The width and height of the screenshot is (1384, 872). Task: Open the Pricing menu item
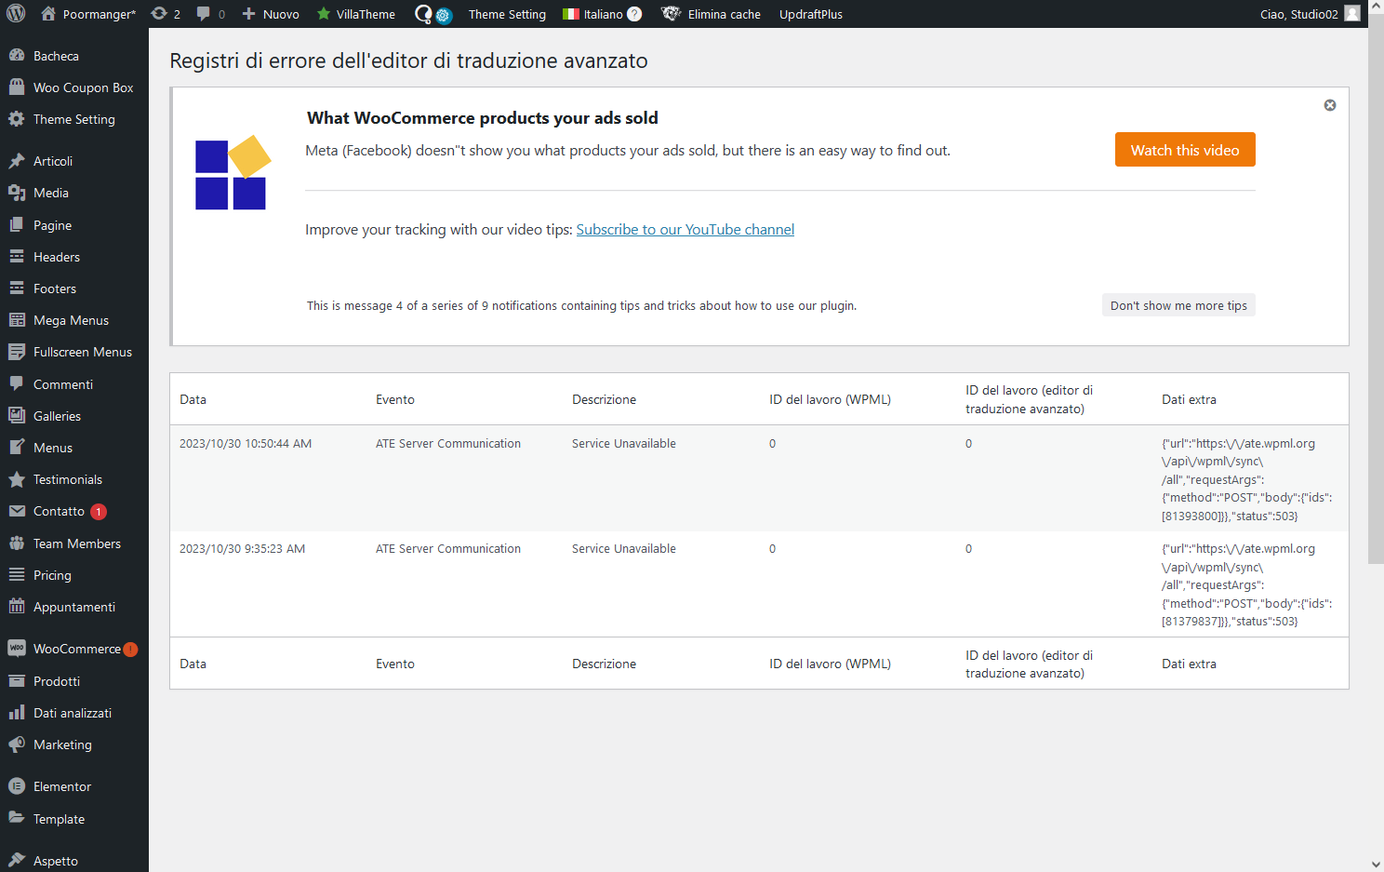click(74, 575)
